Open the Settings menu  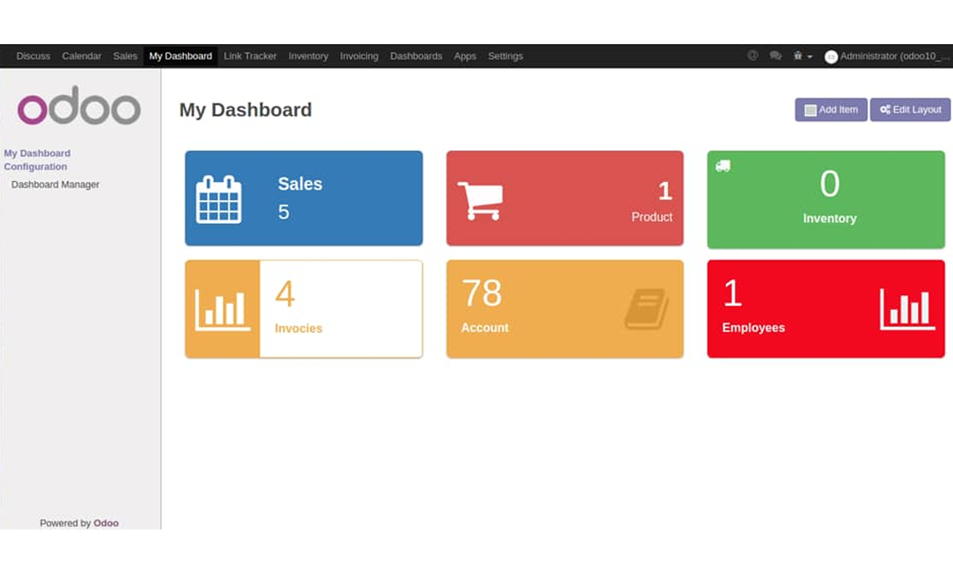(506, 56)
